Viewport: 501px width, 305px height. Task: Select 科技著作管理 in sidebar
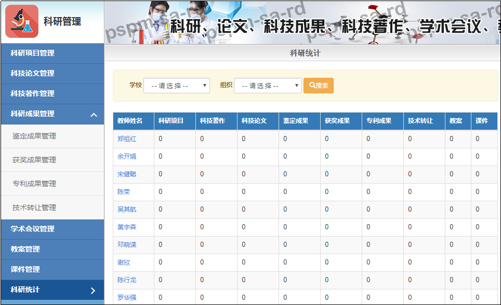[x=32, y=93]
